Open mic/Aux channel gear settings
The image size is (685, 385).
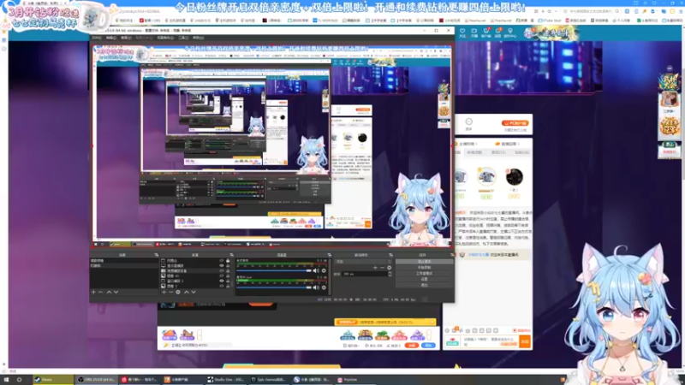pos(324,287)
